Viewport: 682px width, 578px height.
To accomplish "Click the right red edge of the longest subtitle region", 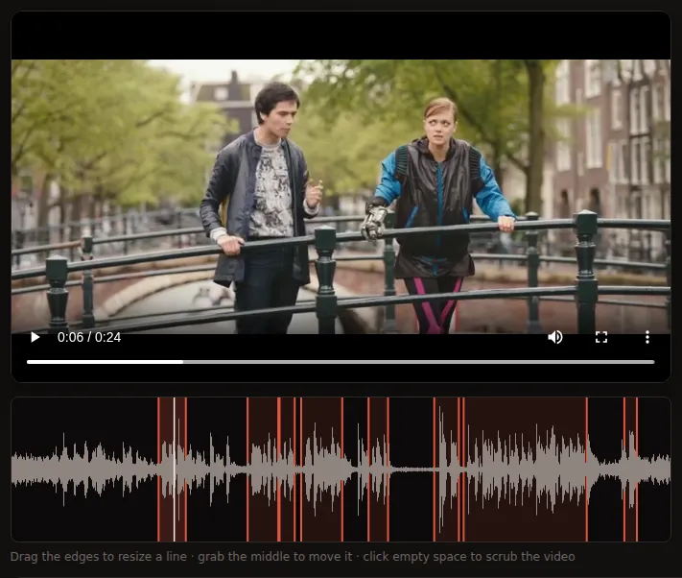I will click(586, 470).
